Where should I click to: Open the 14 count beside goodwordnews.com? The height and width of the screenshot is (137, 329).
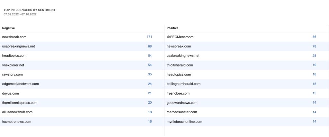coord(314,103)
